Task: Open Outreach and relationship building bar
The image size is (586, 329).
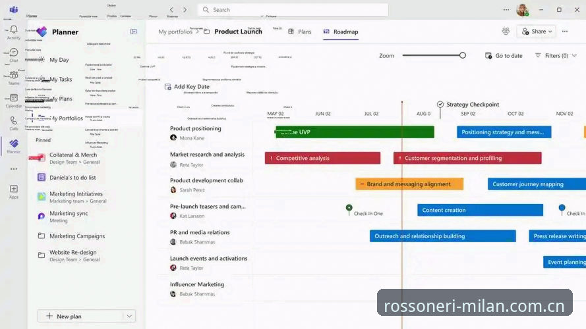Action: [443, 236]
